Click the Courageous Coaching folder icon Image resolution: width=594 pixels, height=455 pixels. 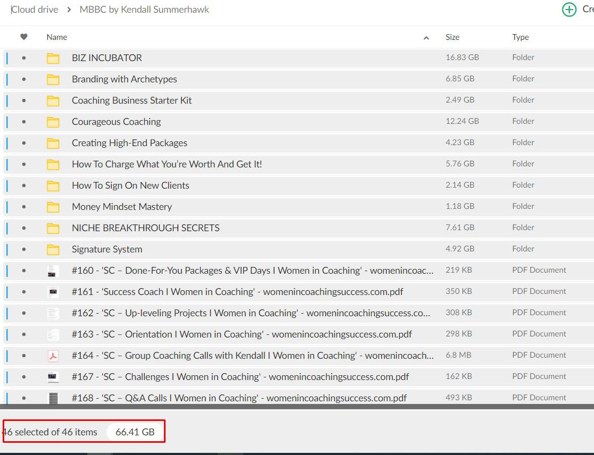point(53,122)
